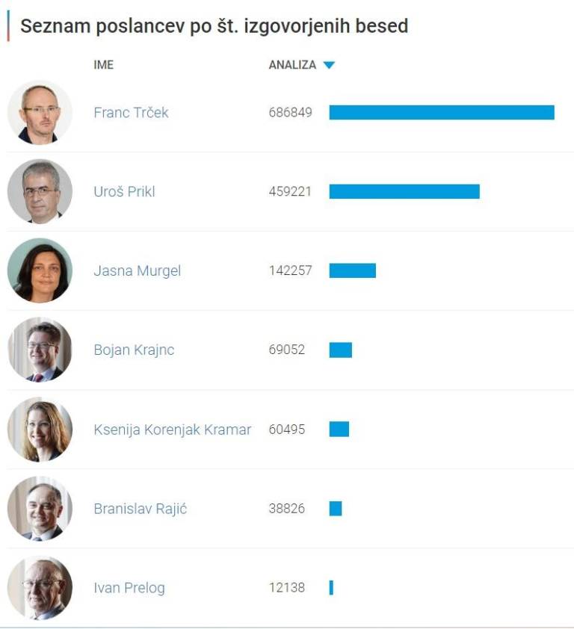The width and height of the screenshot is (574, 629).
Task: Click Bojan Krajnc's profile photo
Action: coord(40,350)
